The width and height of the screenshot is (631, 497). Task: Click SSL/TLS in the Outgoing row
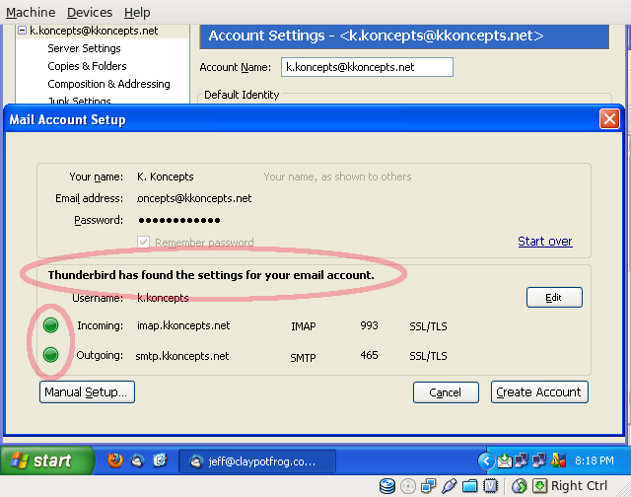coord(428,356)
